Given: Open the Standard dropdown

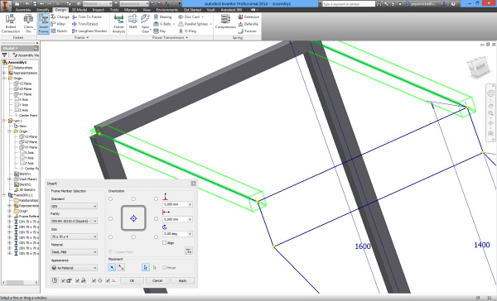Looking at the screenshot, I should coord(75,206).
